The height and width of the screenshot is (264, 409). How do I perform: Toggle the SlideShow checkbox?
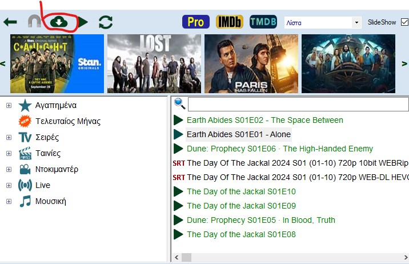coord(405,22)
